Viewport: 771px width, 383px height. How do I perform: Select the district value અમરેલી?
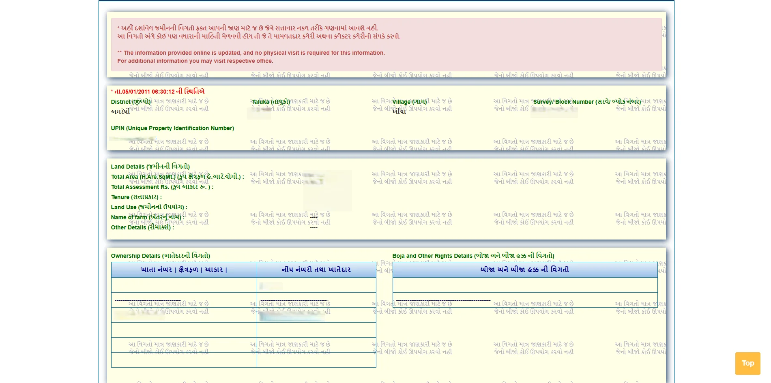pos(120,111)
